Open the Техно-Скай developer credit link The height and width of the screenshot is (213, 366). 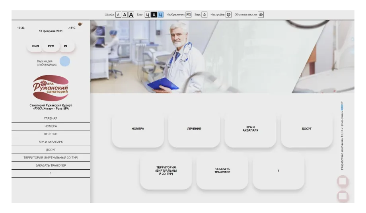[x=342, y=135]
